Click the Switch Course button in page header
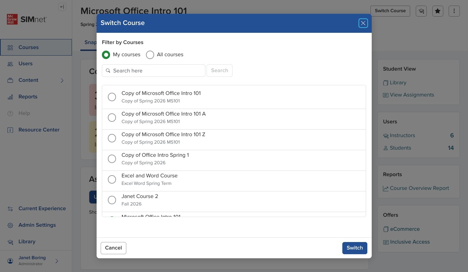The width and height of the screenshot is (468, 272). click(x=390, y=11)
